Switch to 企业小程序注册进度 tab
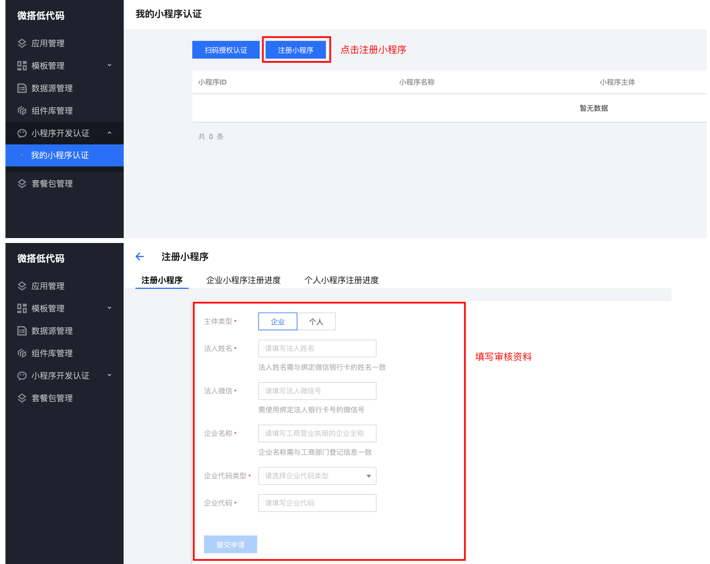The image size is (710, 564). 243,280
